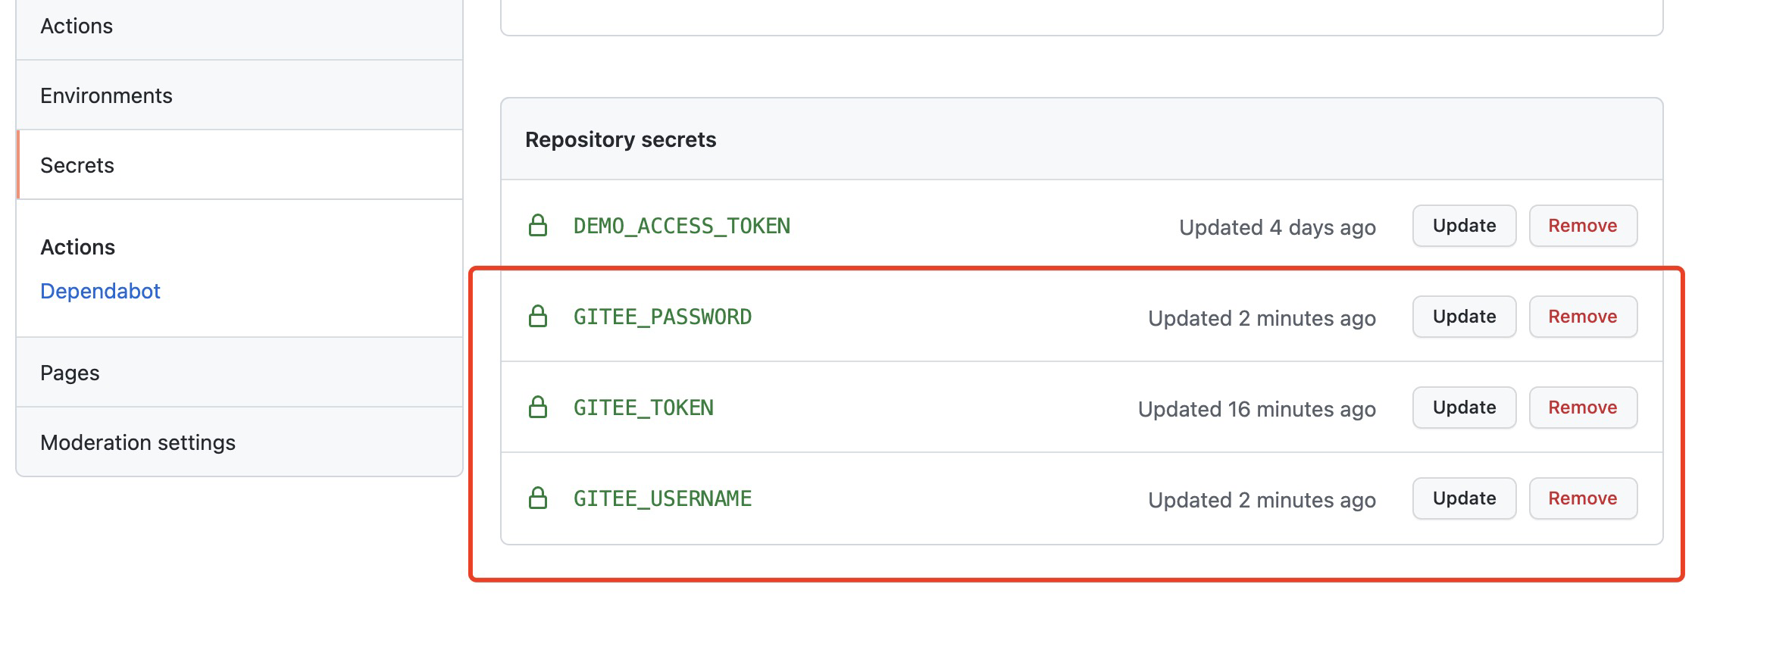The image size is (1767, 659).
Task: Open the Dependabot secrets link
Action: pyautogui.click(x=100, y=291)
